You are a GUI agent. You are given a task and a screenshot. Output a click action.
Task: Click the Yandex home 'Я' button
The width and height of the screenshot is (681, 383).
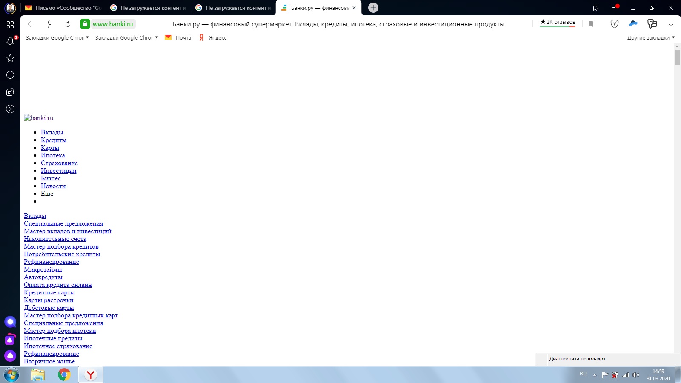(49, 24)
